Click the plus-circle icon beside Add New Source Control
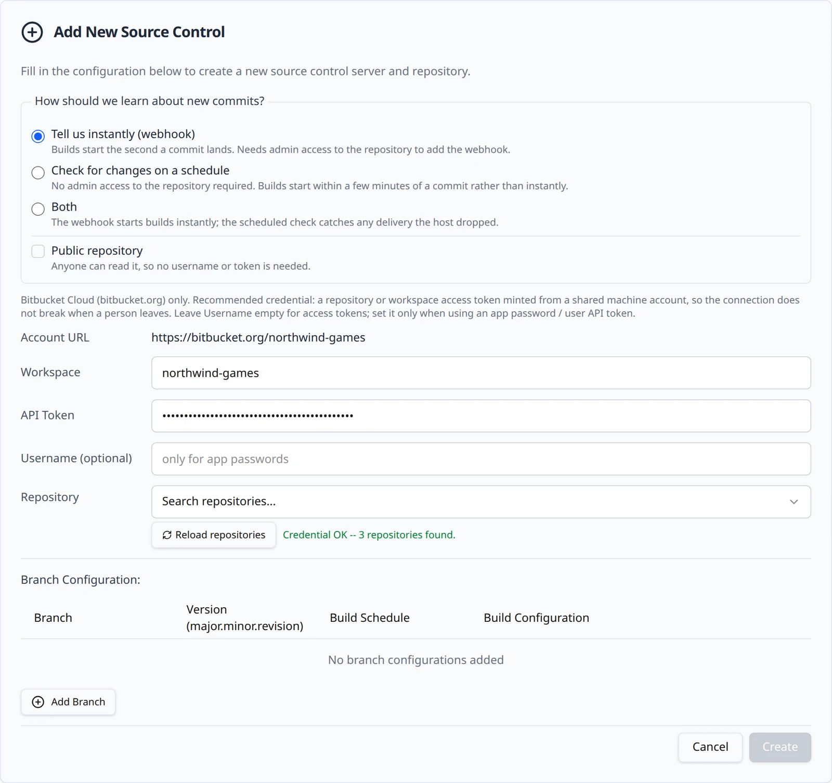Screen dimensions: 832x783 click(x=32, y=32)
